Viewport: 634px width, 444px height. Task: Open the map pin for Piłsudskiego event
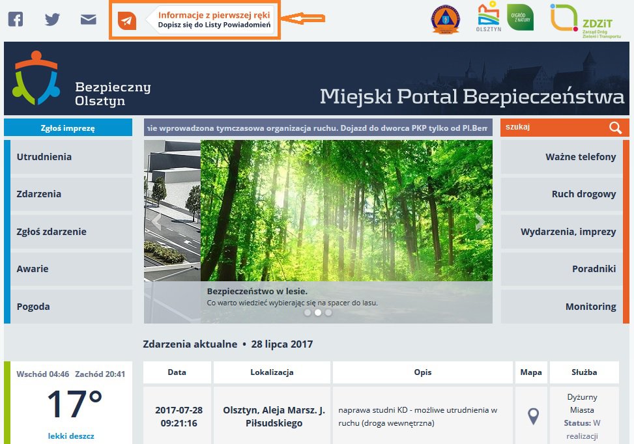coord(533,416)
